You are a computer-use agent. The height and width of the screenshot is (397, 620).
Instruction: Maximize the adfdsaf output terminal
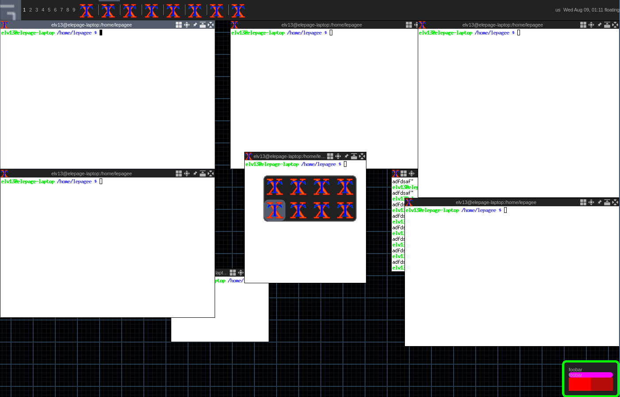coord(412,173)
